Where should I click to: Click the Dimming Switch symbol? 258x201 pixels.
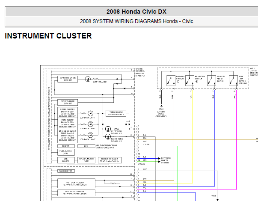(171, 80)
